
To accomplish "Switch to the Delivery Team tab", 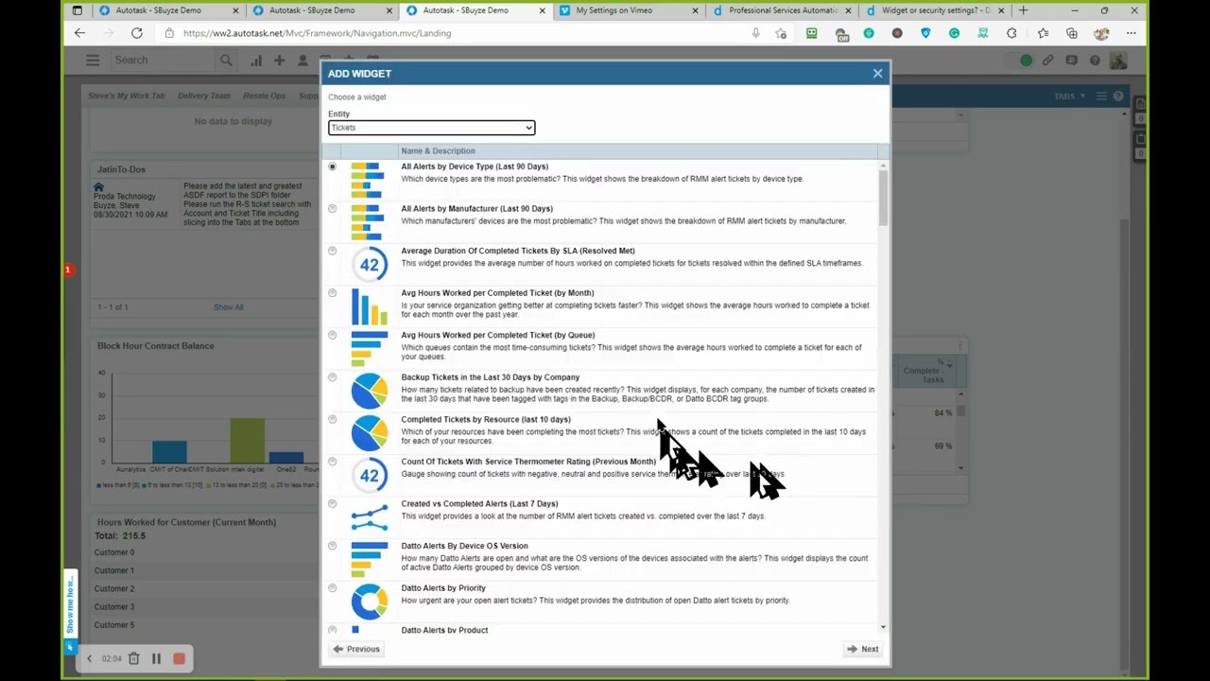I will point(204,96).
